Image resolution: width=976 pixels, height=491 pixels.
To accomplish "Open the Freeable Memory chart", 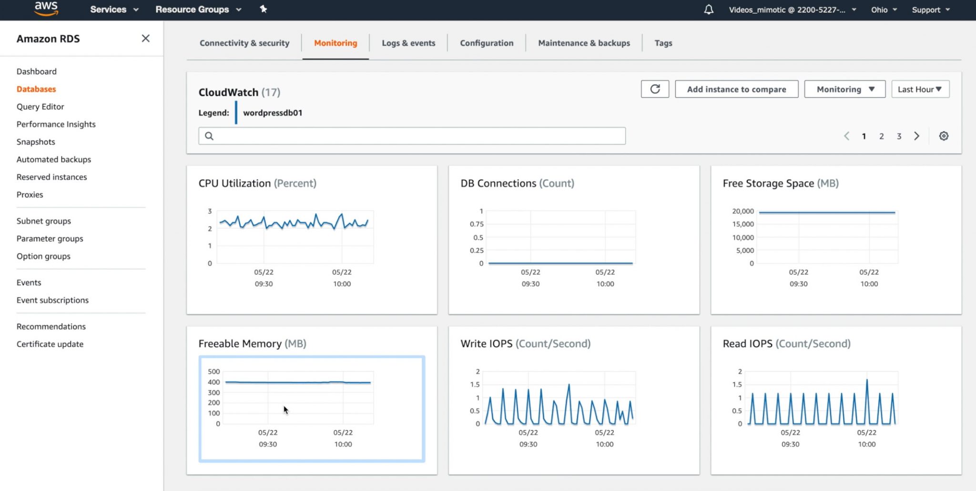I will point(312,409).
